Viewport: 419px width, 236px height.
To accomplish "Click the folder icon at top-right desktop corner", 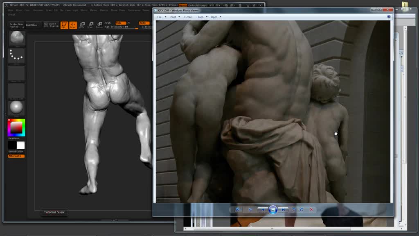I will pos(405,4).
